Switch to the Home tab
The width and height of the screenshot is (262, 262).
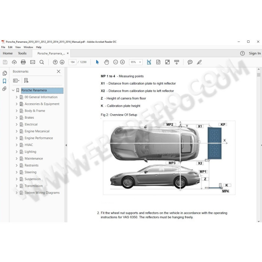[8, 53]
